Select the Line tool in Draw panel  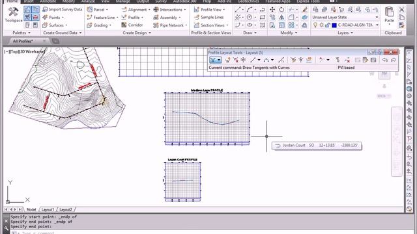point(237,10)
